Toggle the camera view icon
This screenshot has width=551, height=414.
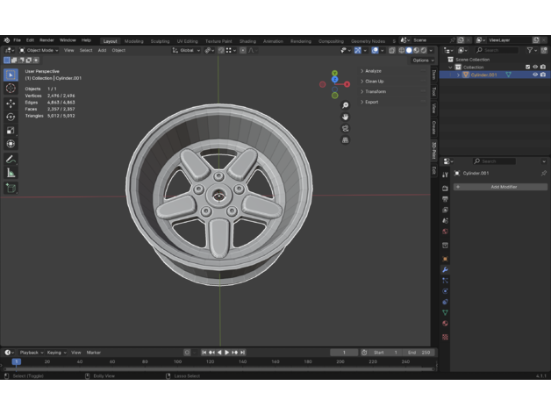pyautogui.click(x=346, y=128)
